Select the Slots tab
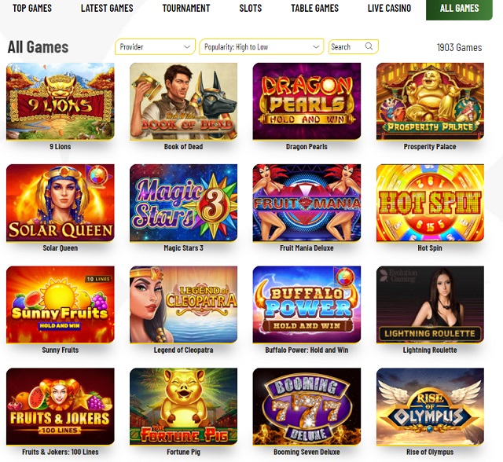This screenshot has height=462, width=503. pos(251,8)
